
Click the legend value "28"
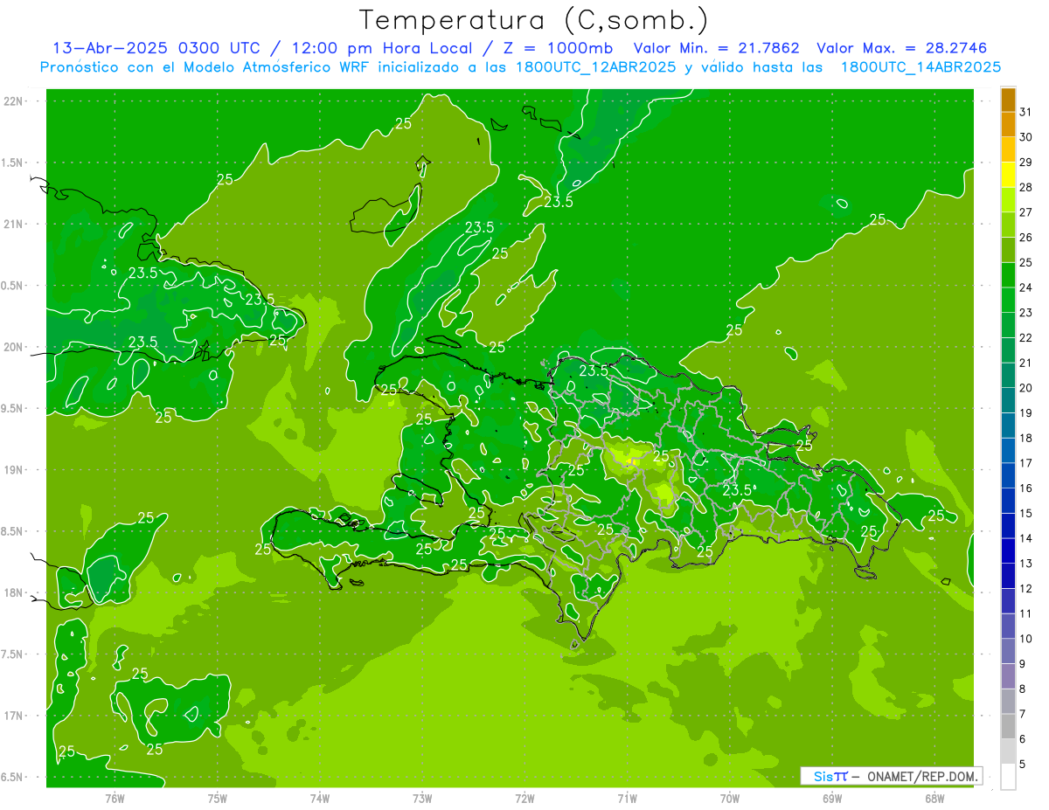1026,187
